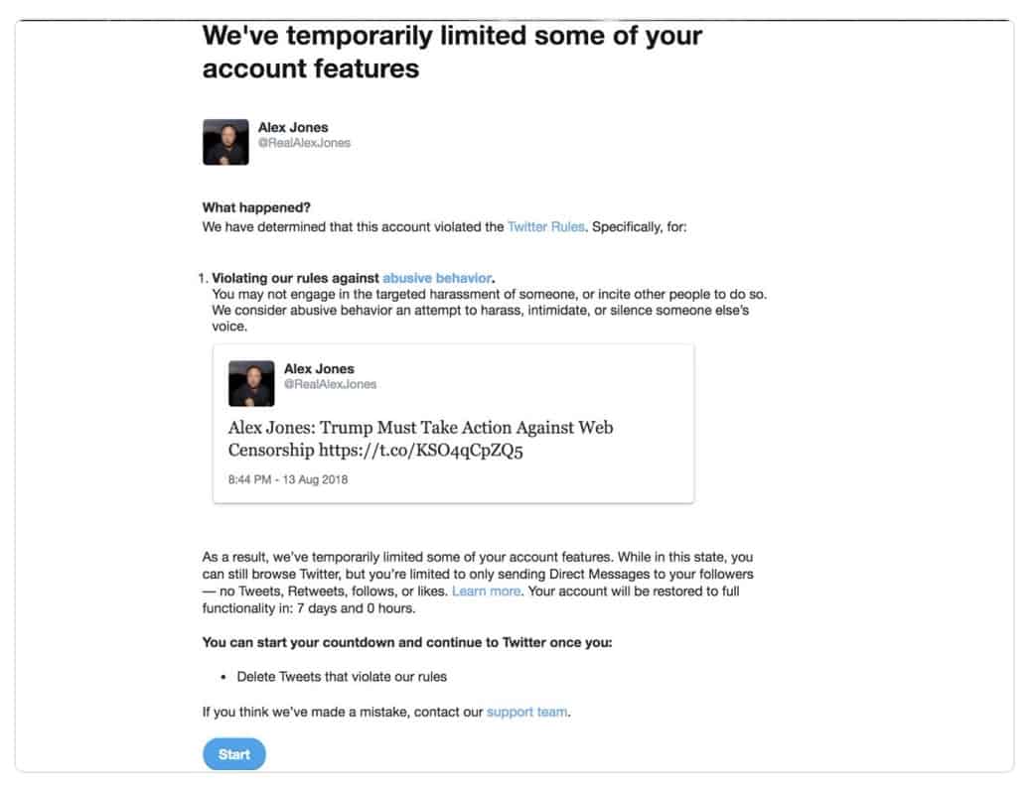The image size is (1035, 790).
Task: Click the top @RealAlexJones handle
Action: 304,143
